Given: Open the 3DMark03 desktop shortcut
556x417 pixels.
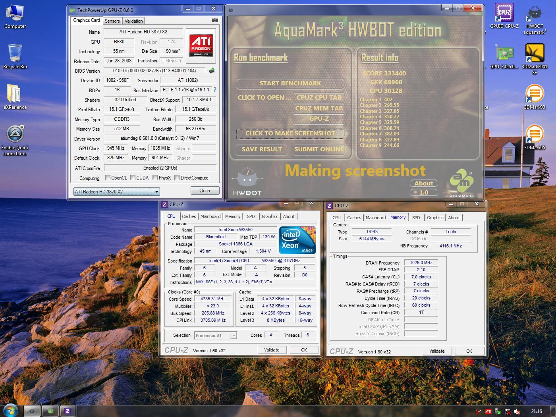Looking at the screenshot, I should [x=534, y=97].
